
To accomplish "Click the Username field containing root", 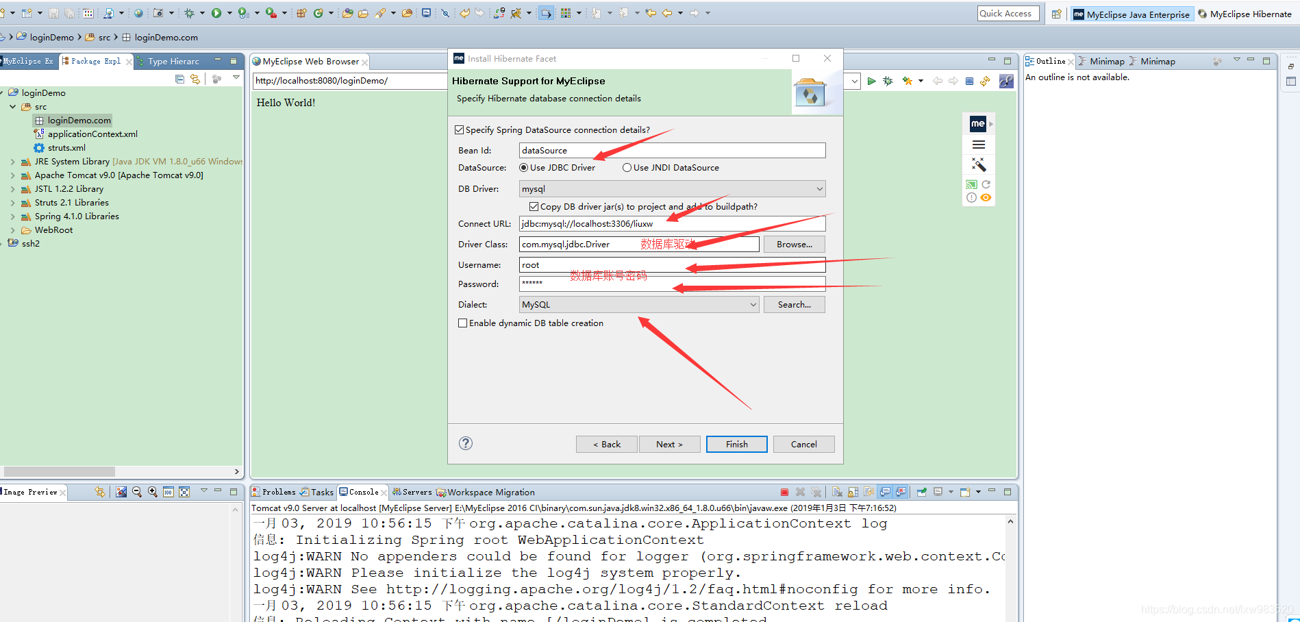I will (672, 264).
